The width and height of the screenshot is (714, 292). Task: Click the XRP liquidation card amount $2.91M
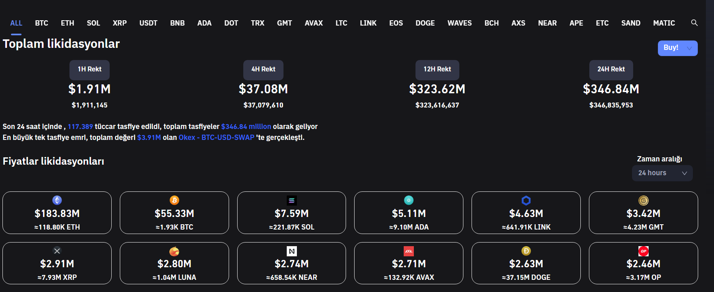pos(57,264)
